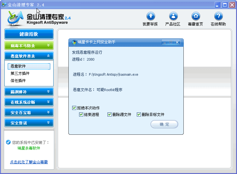Expand the 安全资讯 section

[29, 123]
